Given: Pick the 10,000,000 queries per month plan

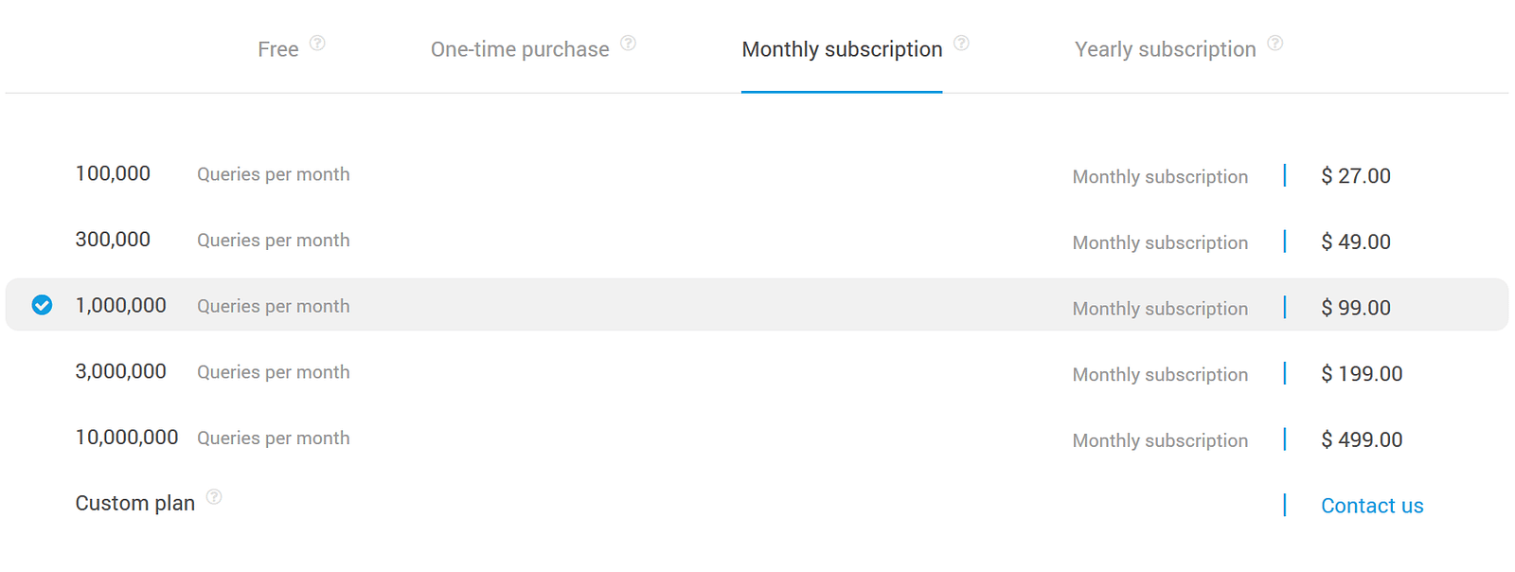Looking at the screenshot, I should pos(126,438).
